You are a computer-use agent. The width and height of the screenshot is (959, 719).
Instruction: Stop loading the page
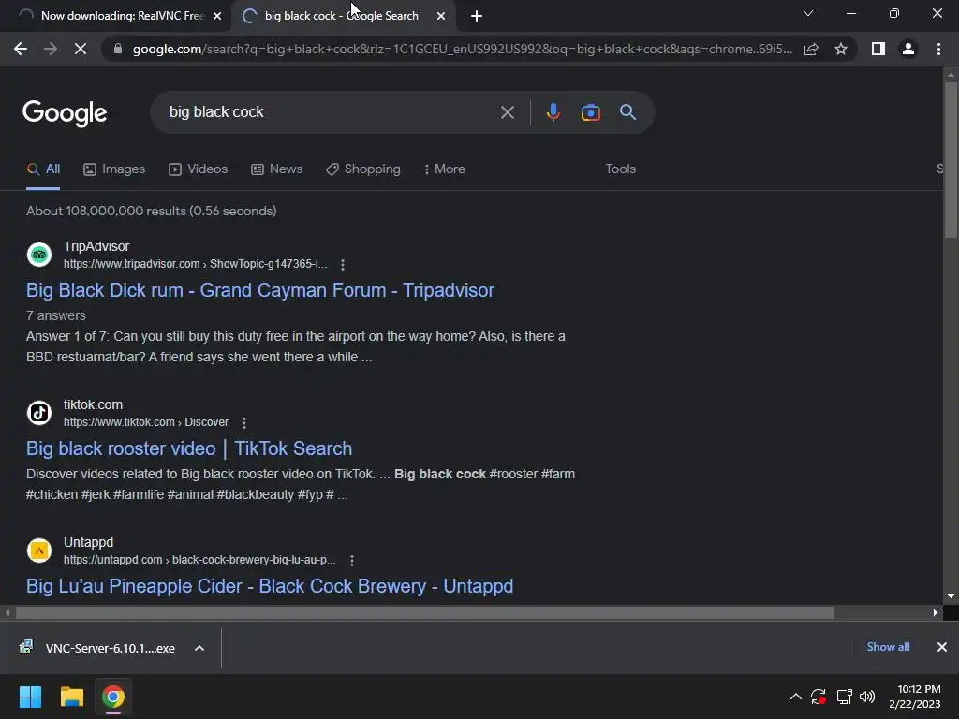(x=81, y=49)
